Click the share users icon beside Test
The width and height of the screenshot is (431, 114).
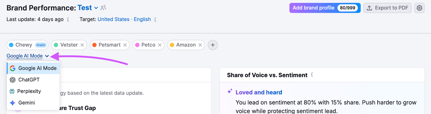click(x=103, y=8)
